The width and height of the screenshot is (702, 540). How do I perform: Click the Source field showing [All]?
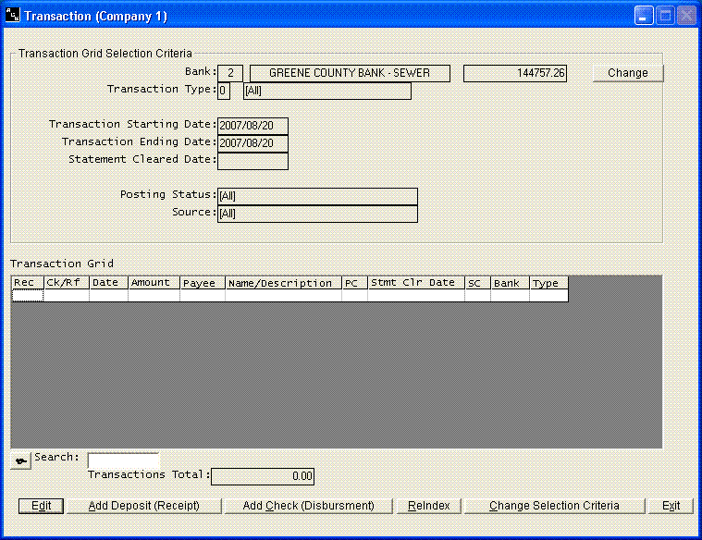coord(316,214)
